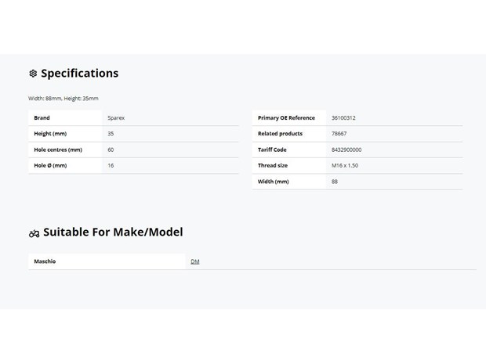Click the Suitable For Make/Model heading
Image resolution: width=486 pixels, height=364 pixels.
(x=113, y=232)
